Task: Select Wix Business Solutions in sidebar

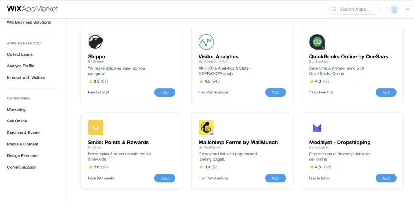Action: (29, 23)
